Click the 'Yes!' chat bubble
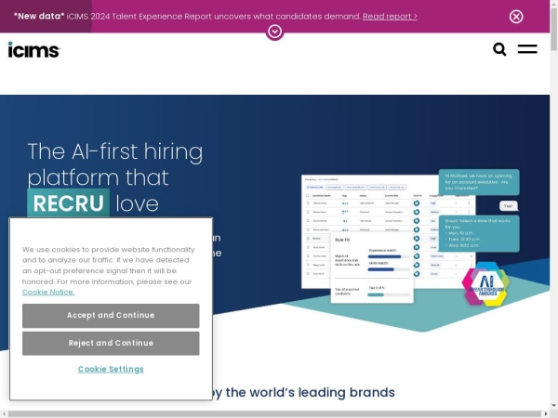Screen dimensions: 558x418 [x=509, y=206]
